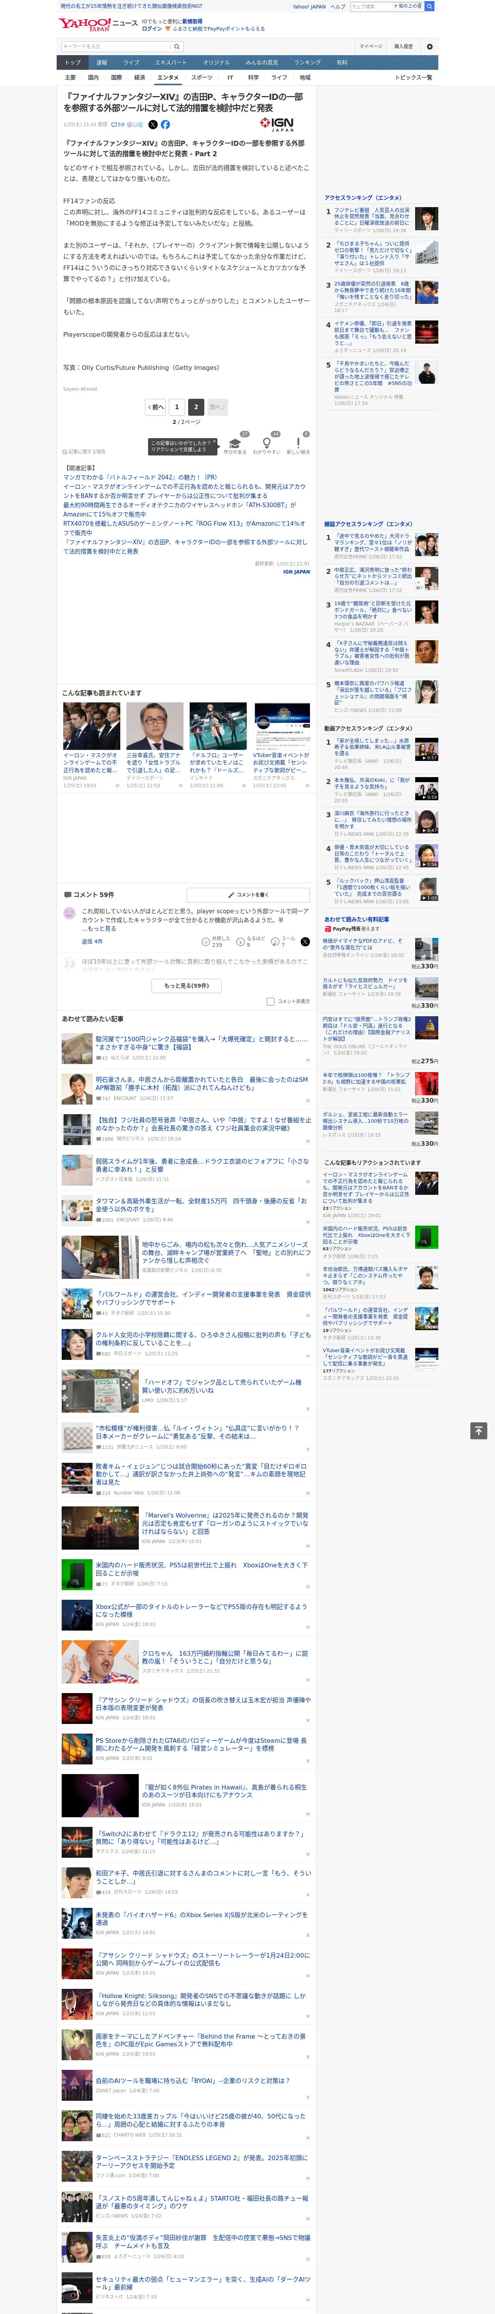Viewport: 495px width, 2314px height.
Task: Click the keyword search input field
Action: 116,46
